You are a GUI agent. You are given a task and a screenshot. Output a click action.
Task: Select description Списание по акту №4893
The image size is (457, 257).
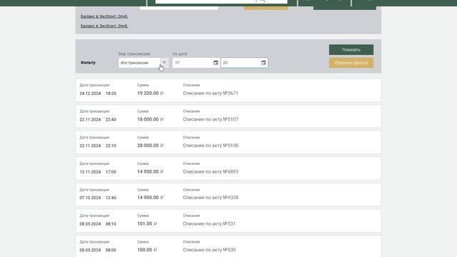(211, 171)
